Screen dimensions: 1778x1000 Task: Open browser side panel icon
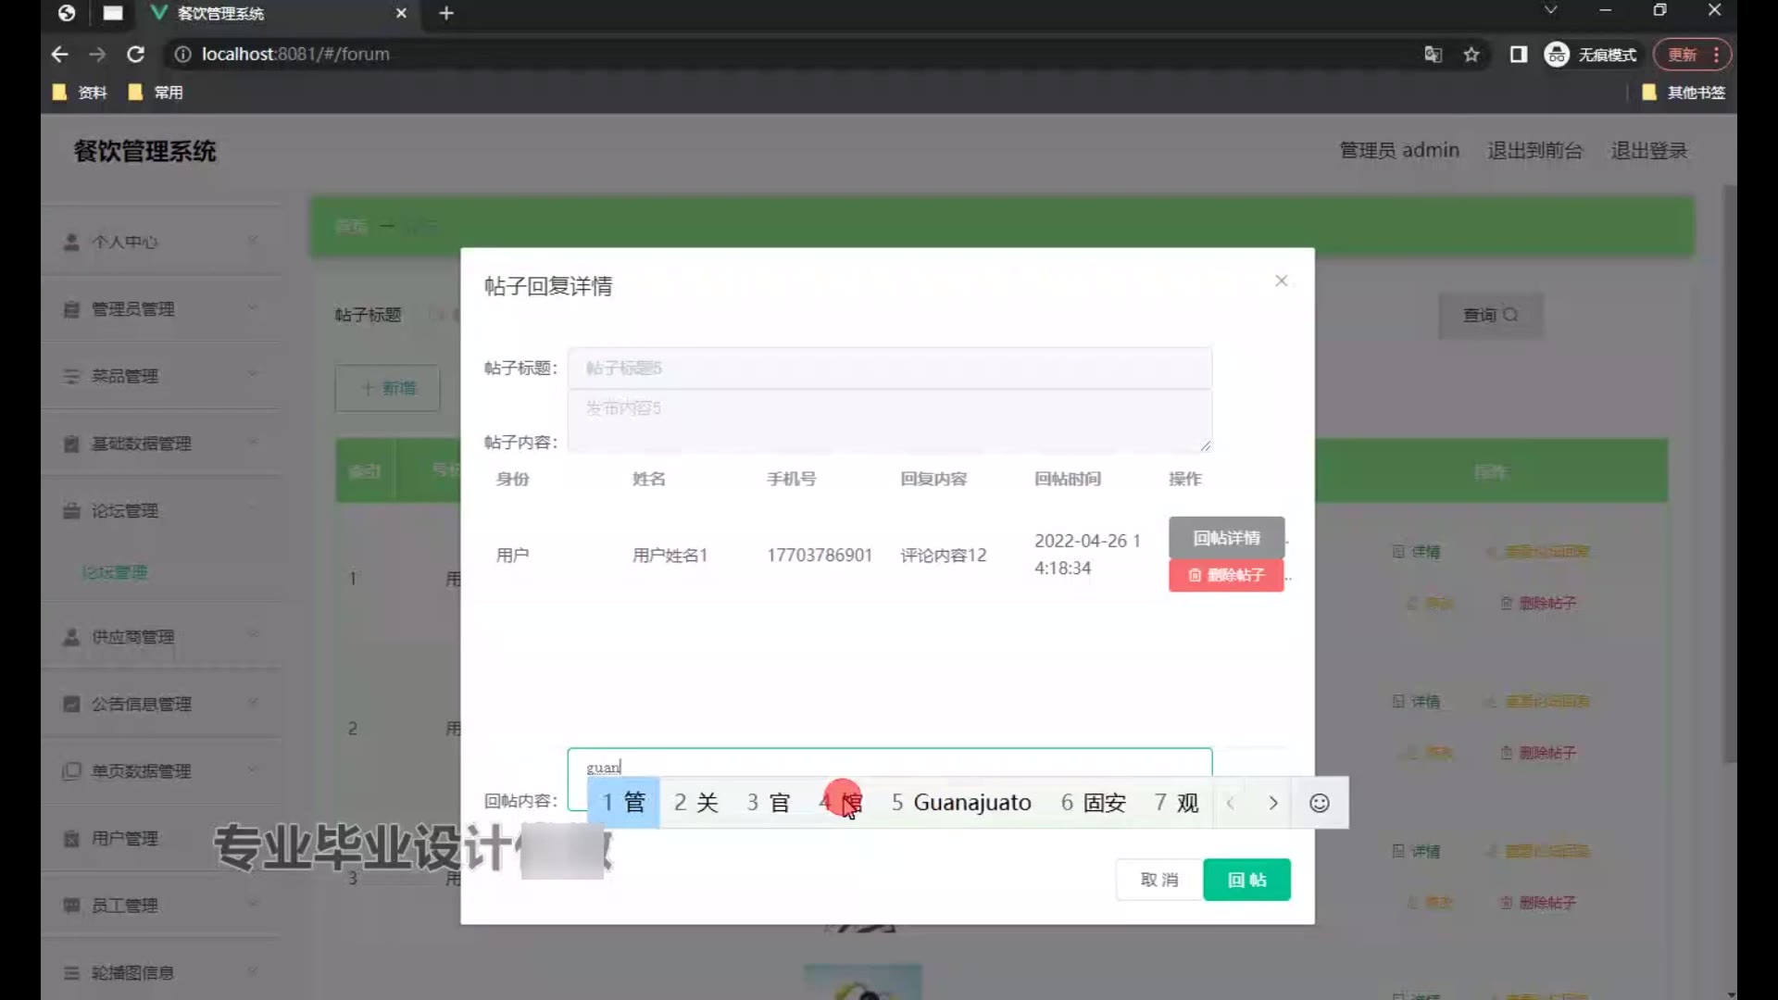point(1518,55)
